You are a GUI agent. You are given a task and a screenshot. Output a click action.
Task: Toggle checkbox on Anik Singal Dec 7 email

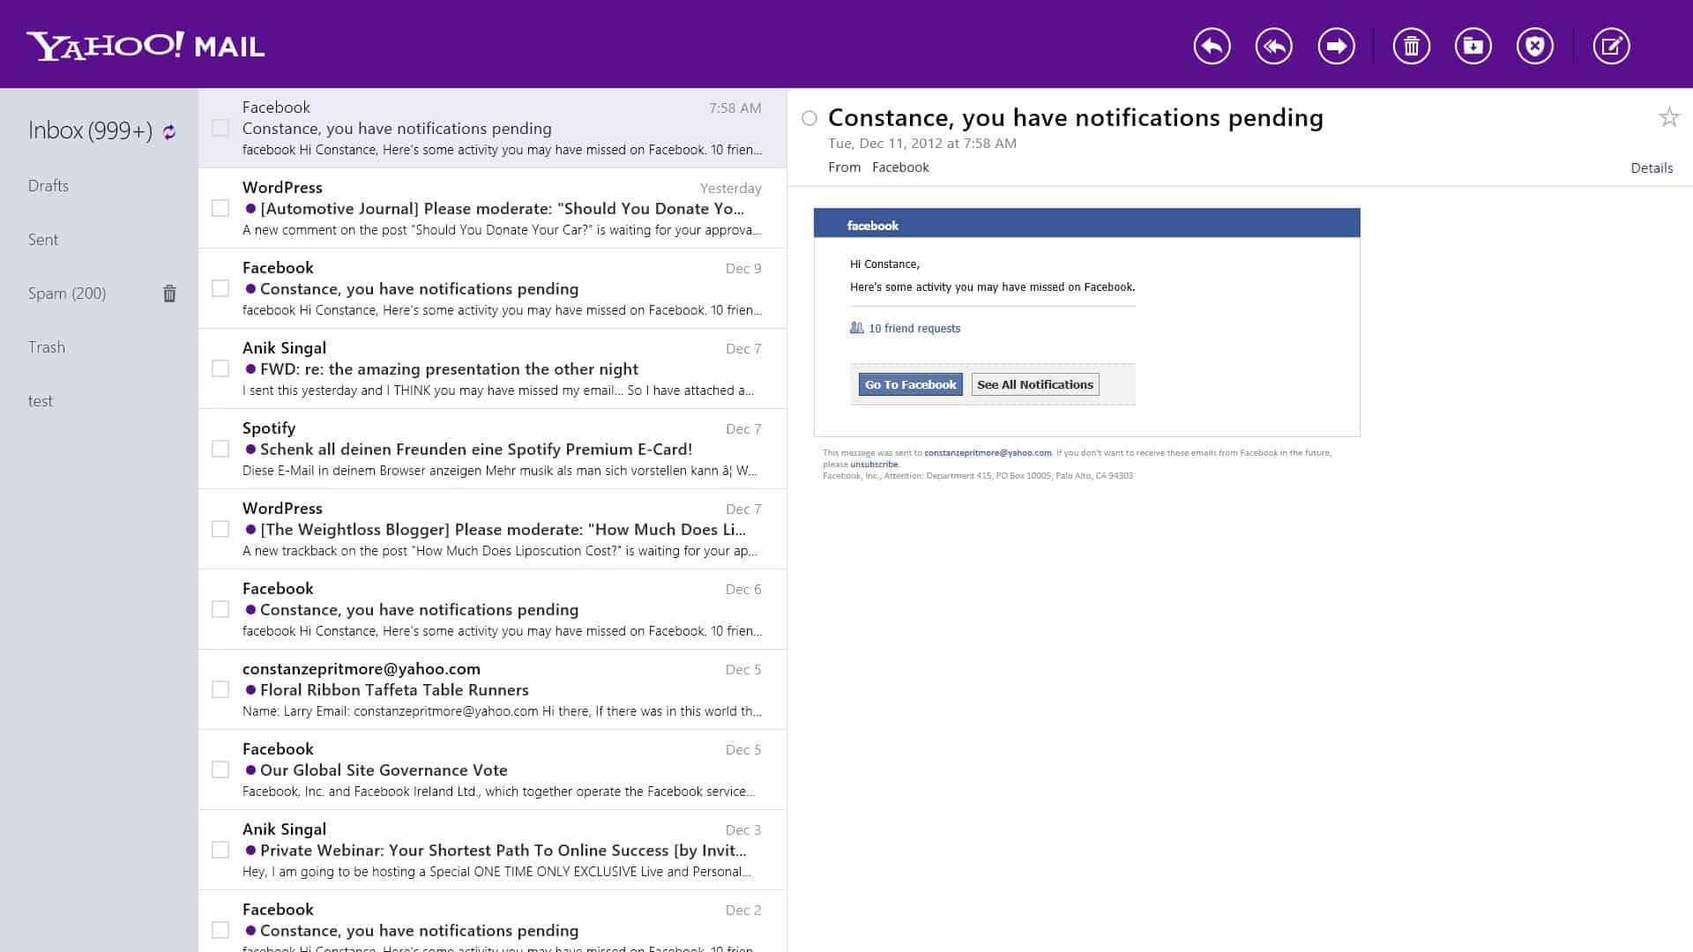(220, 368)
